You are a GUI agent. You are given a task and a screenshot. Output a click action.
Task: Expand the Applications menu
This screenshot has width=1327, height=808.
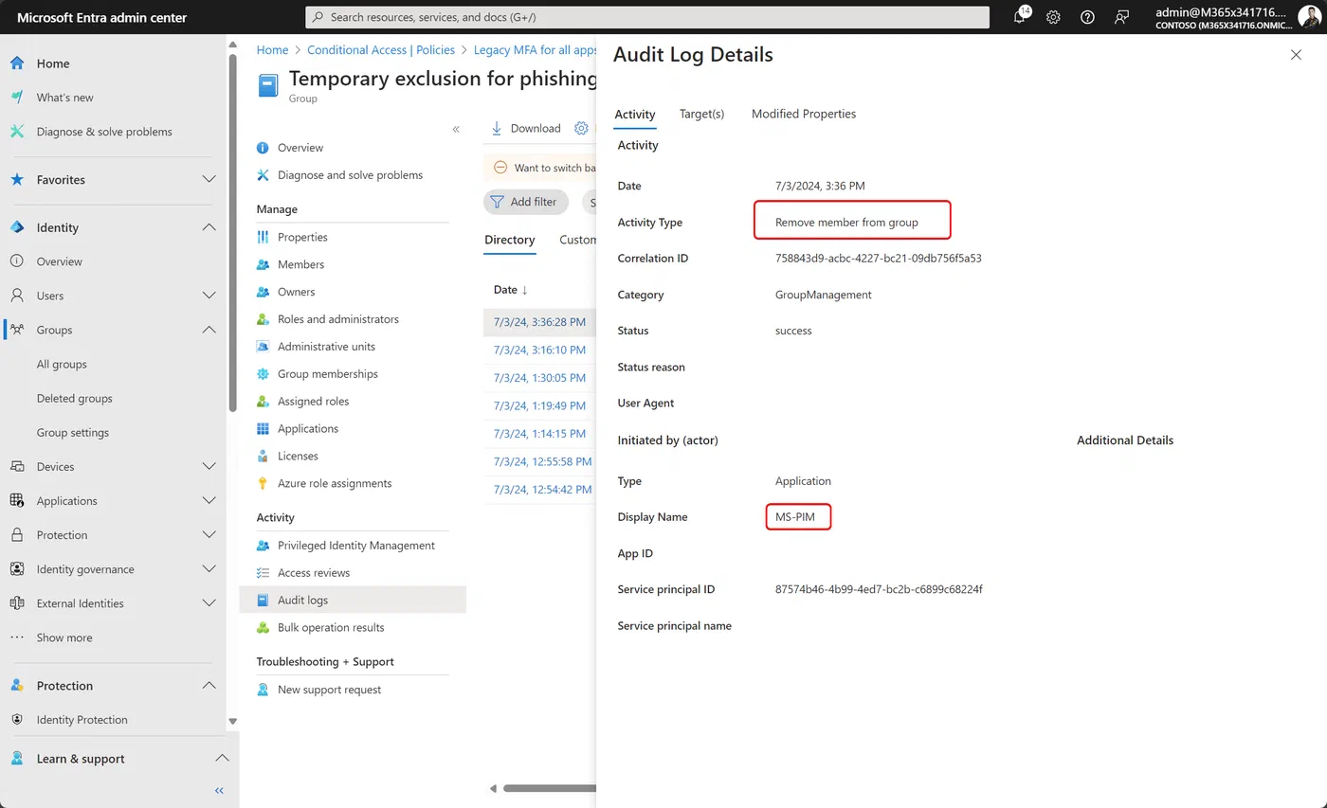point(209,500)
